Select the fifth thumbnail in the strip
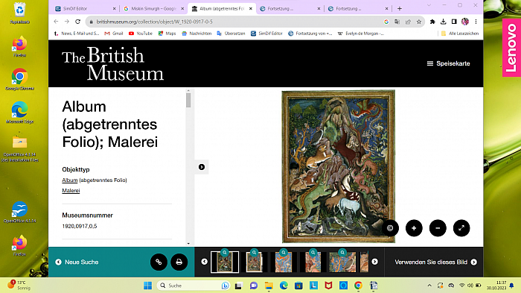 [342, 262]
